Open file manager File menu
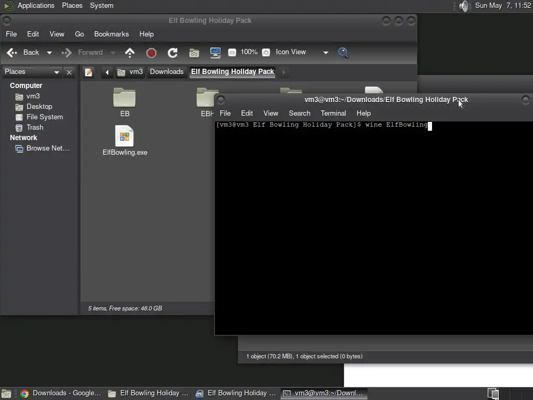Viewport: 533px width, 400px height. tap(11, 34)
